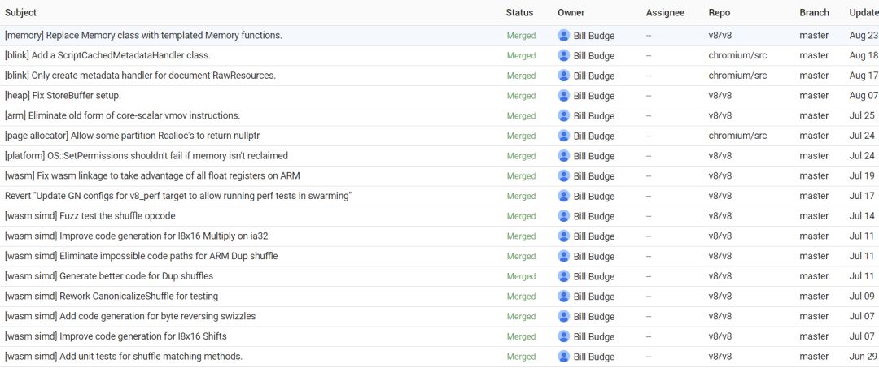The width and height of the screenshot is (879, 368).
Task: Click chromium/src repo in page allocator row
Action: click(737, 136)
